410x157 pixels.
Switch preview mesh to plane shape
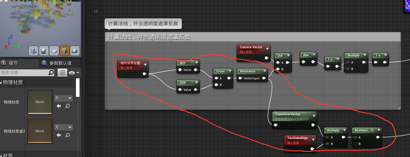[54, 51]
